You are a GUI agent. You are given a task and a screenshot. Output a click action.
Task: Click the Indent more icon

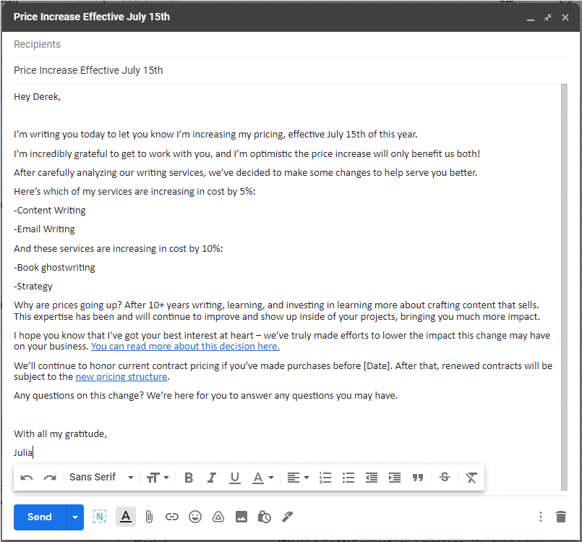click(x=395, y=478)
